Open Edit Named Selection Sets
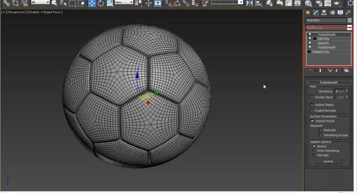This screenshot has height=193, width=357. pyautogui.click(x=205, y=3)
